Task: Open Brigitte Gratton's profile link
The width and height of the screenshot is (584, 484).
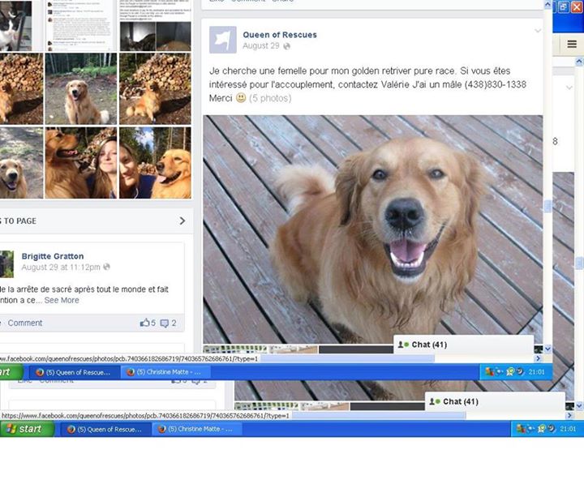Action: click(53, 256)
